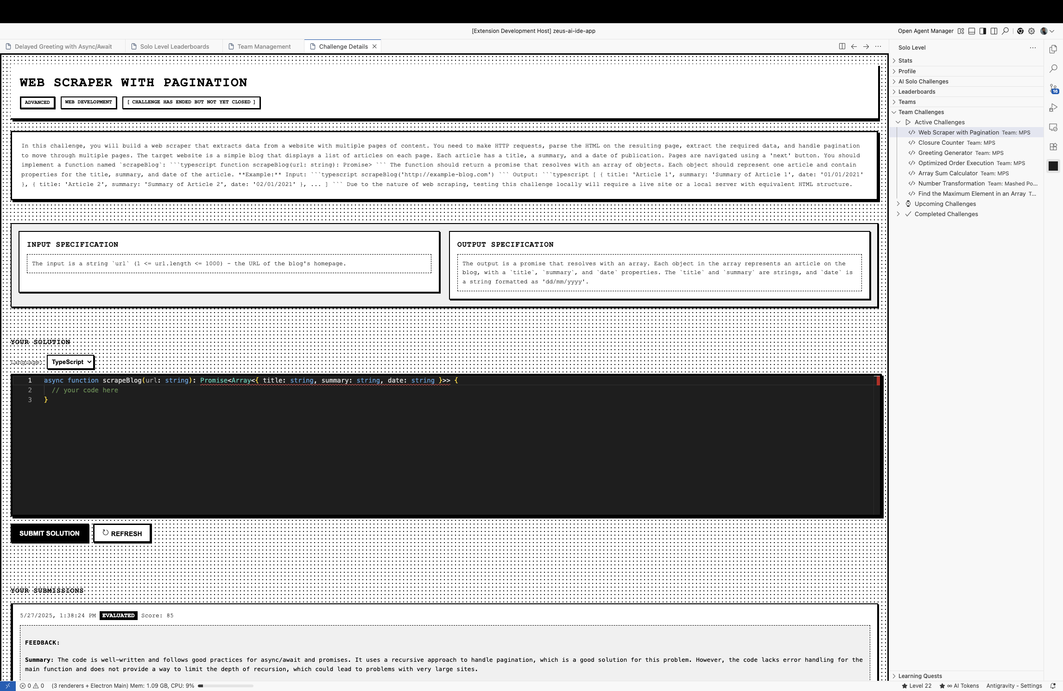The height and width of the screenshot is (691, 1063).
Task: Click the Refresh button
Action: [x=122, y=533]
